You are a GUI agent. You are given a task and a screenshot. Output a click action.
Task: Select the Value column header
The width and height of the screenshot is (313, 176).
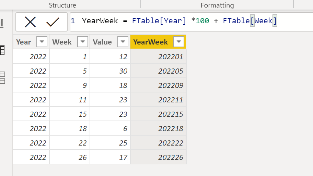110,42
